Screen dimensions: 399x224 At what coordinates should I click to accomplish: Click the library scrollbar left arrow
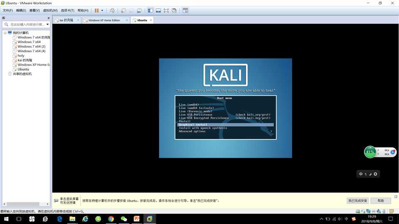tap(4, 204)
